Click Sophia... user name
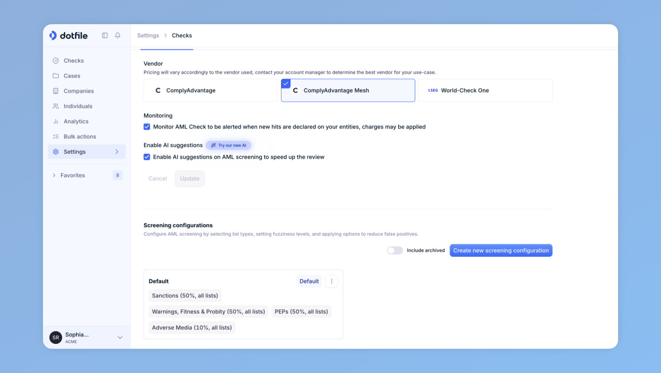 tap(77, 335)
